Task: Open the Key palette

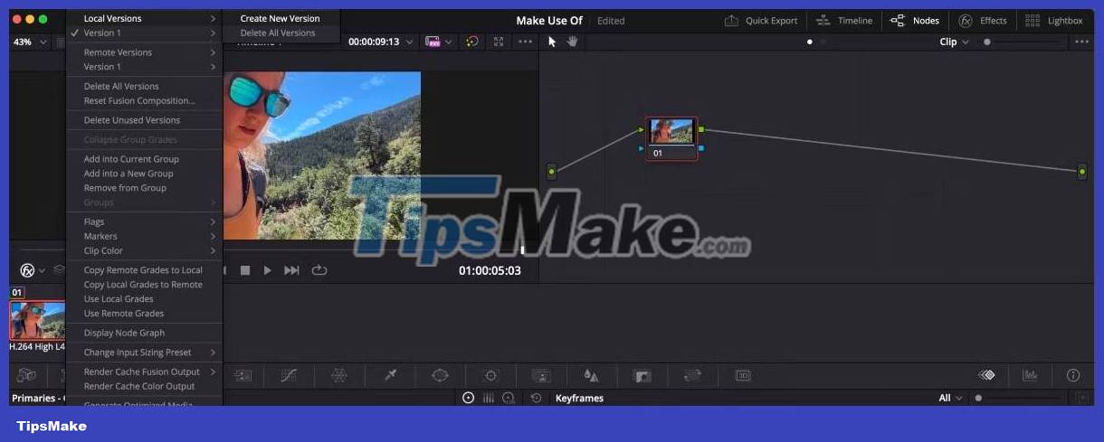Action: [x=642, y=375]
